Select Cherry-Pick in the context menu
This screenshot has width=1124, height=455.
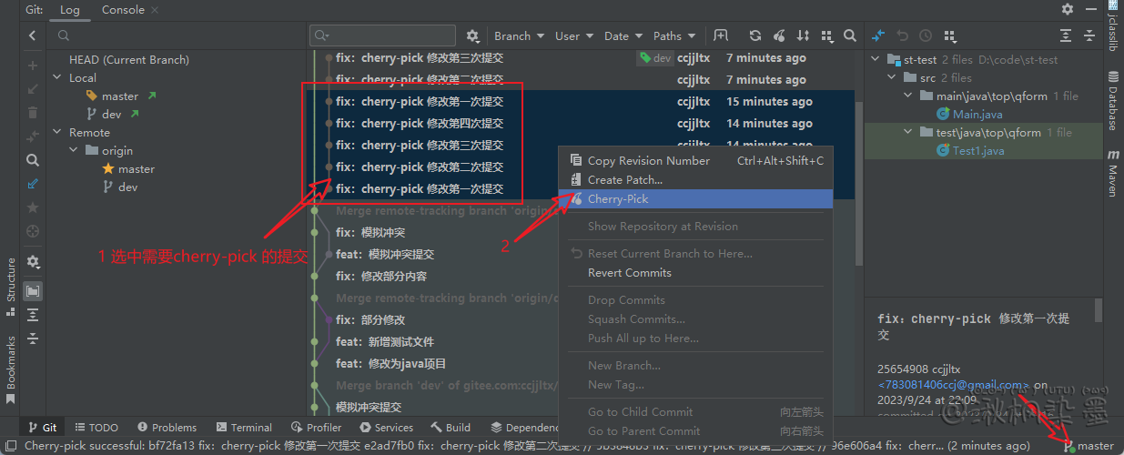(x=617, y=199)
